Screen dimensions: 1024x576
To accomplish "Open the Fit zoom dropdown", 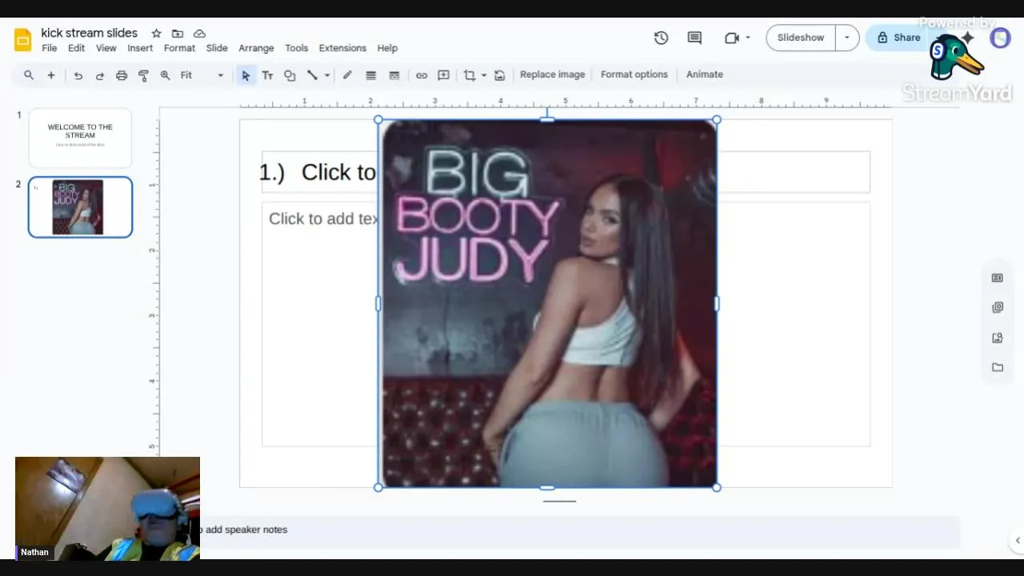I will point(202,75).
